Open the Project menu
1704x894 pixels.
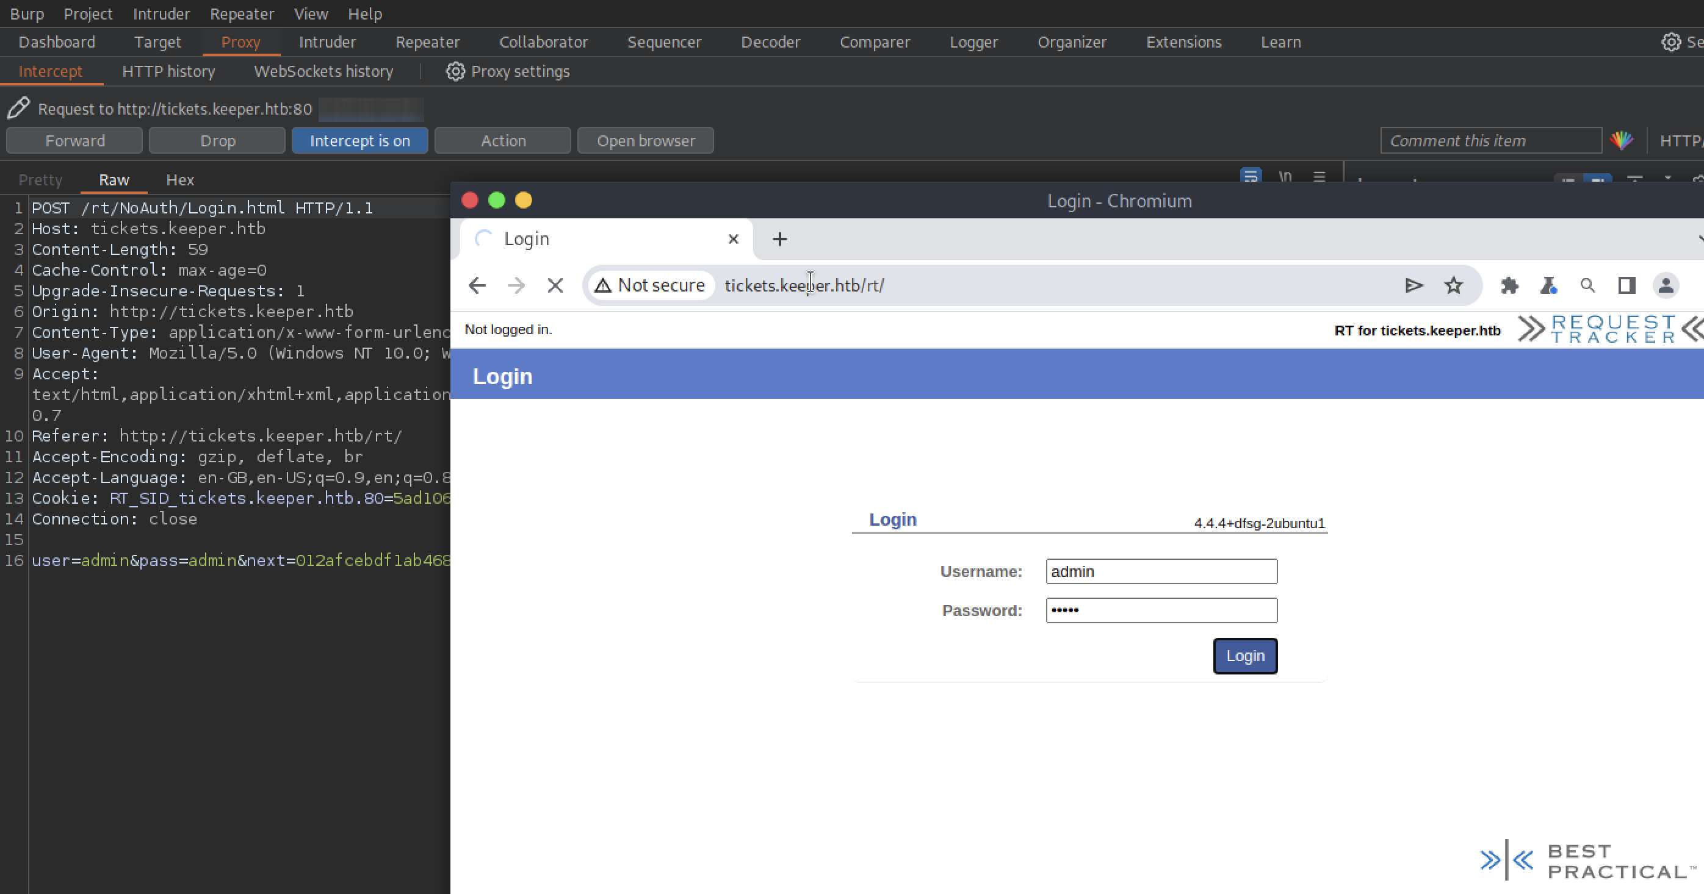click(x=88, y=14)
